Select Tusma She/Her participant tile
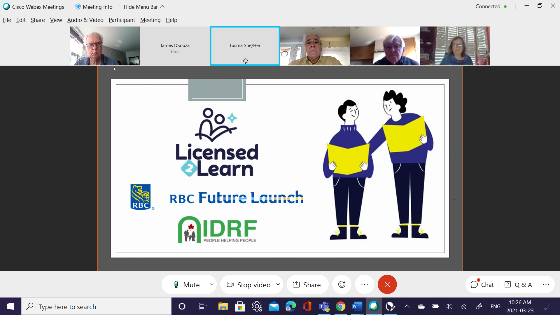Image resolution: width=560 pixels, height=315 pixels. coord(245,46)
